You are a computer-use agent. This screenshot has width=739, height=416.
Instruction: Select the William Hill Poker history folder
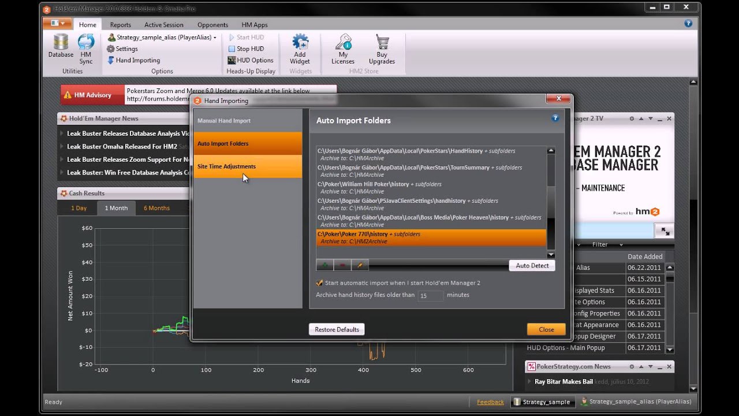coord(431,188)
